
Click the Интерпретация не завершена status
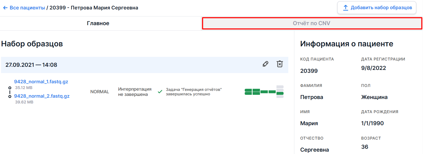click(x=135, y=92)
